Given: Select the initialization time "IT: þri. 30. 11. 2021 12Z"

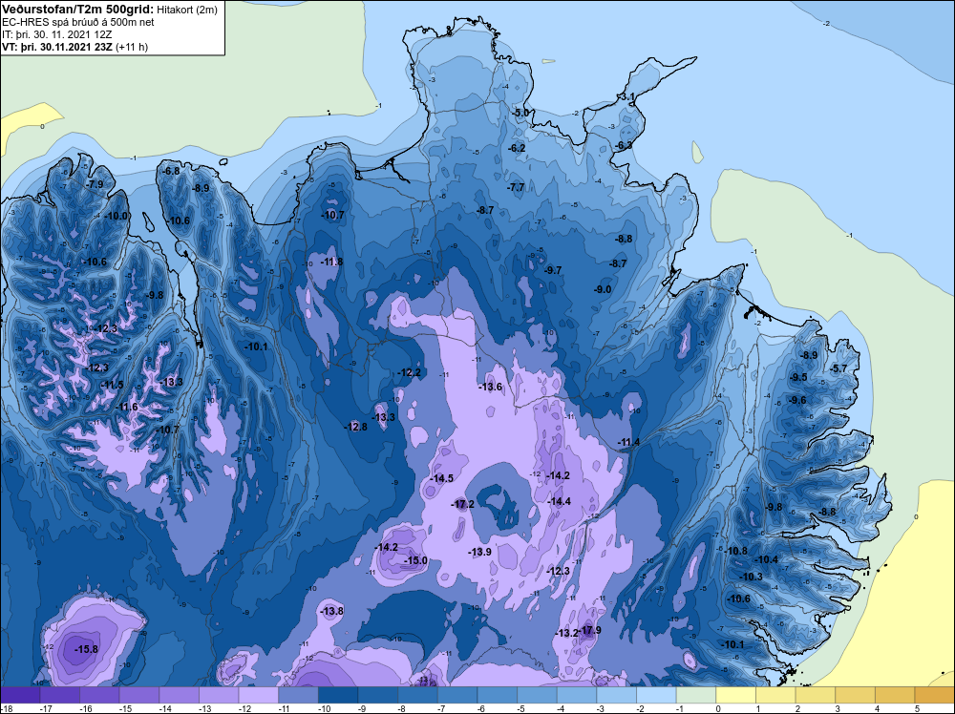Looking at the screenshot, I should tap(56, 34).
